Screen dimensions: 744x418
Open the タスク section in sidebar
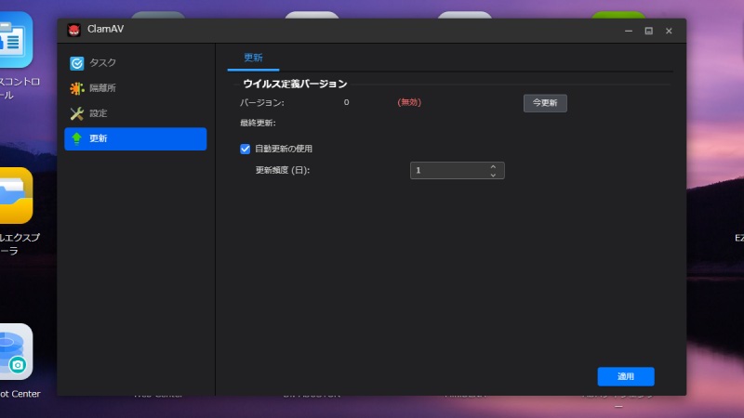coord(135,63)
